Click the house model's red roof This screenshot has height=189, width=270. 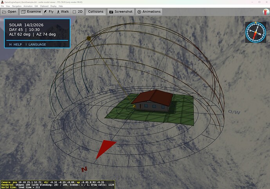[153, 97]
